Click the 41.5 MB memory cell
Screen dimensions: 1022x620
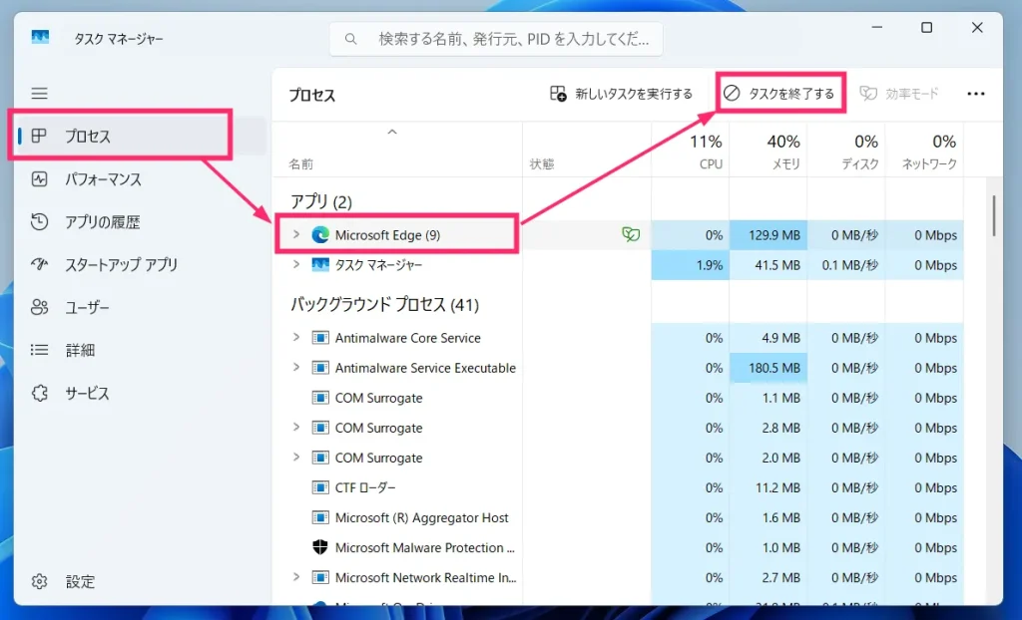pyautogui.click(x=768, y=265)
